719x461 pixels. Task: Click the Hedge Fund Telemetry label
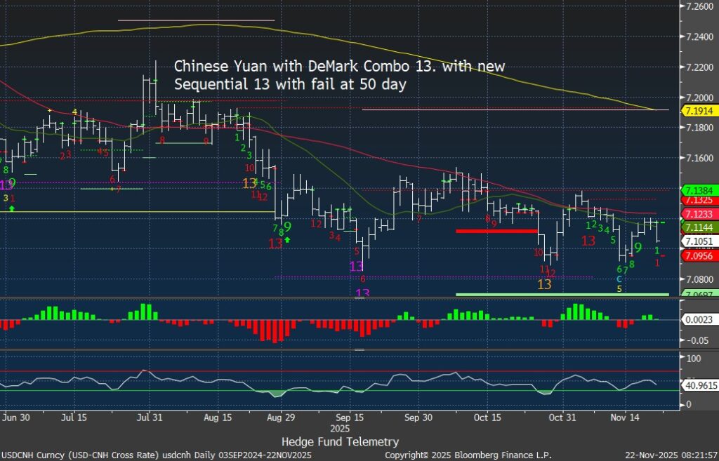pyautogui.click(x=340, y=441)
